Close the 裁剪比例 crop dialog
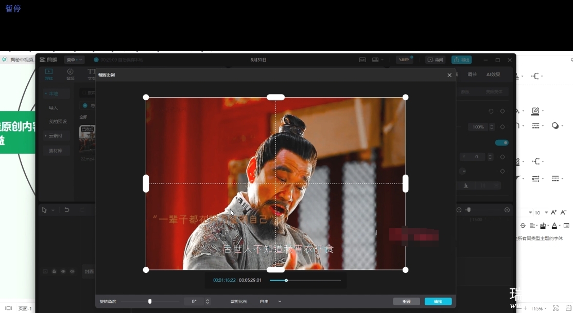 449,75
